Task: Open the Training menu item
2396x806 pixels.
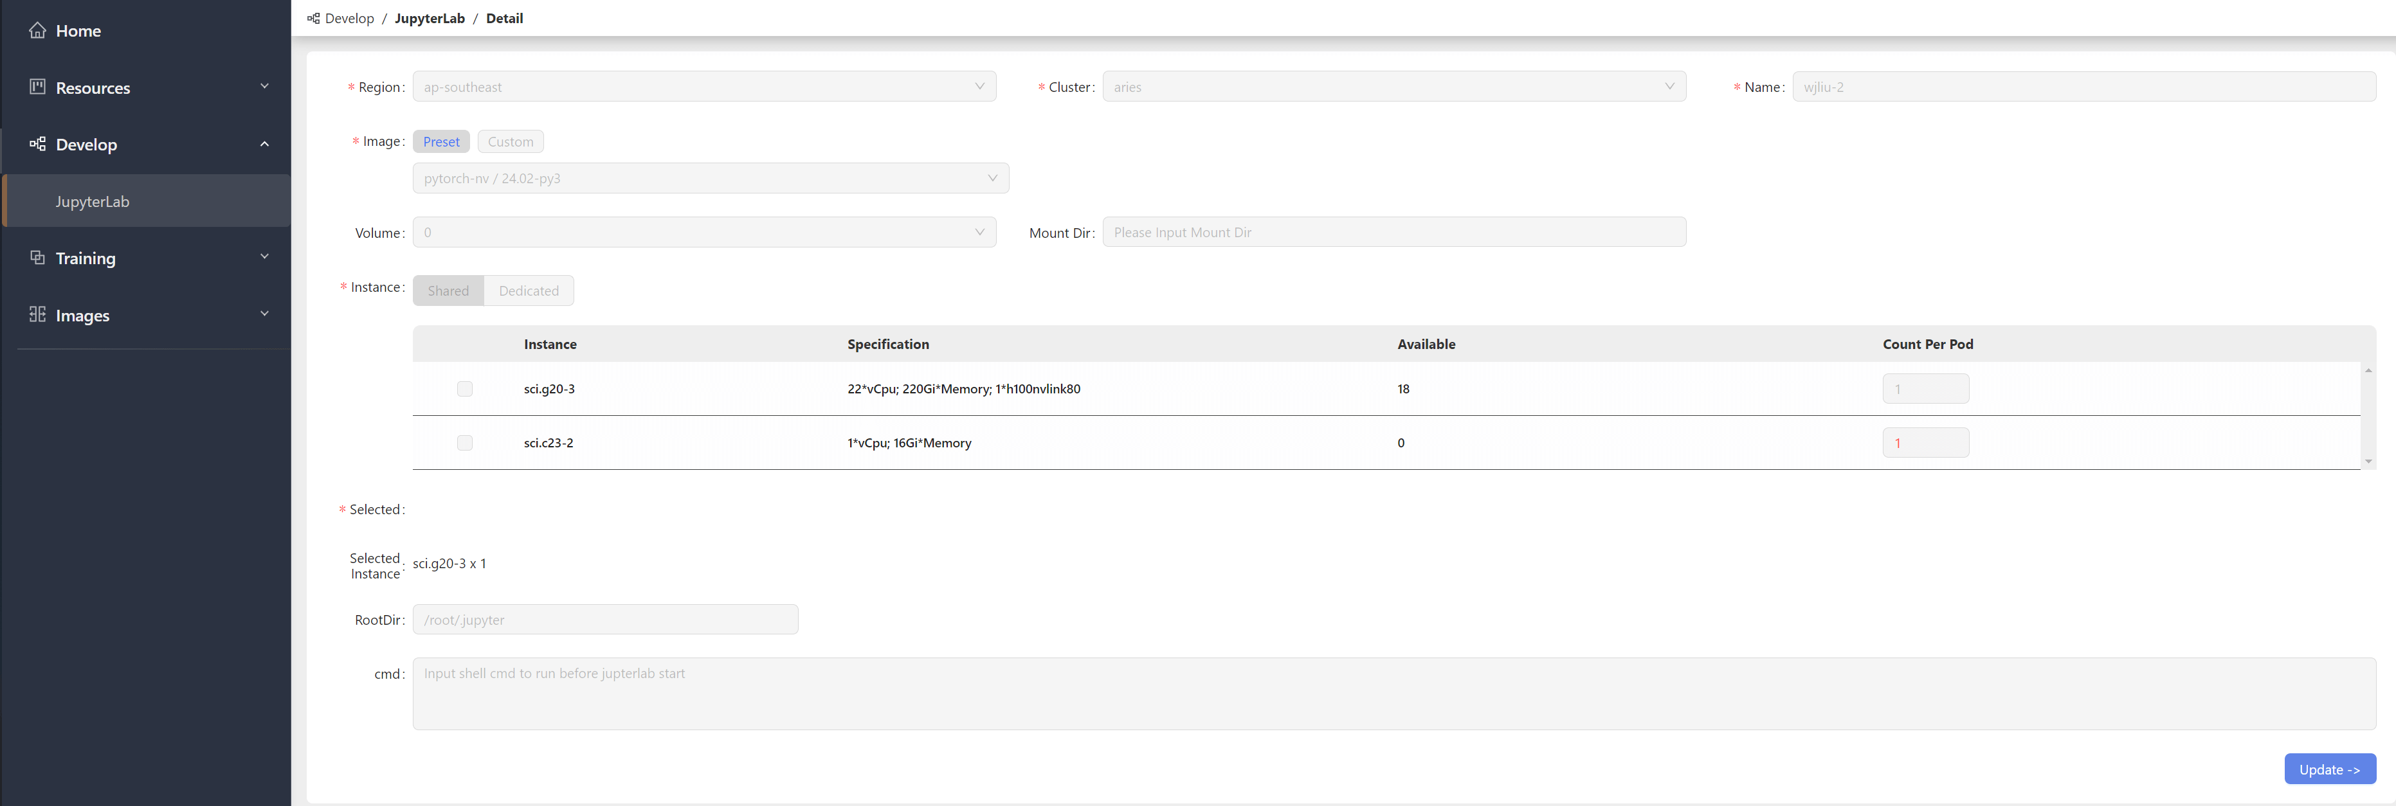Action: pos(146,258)
